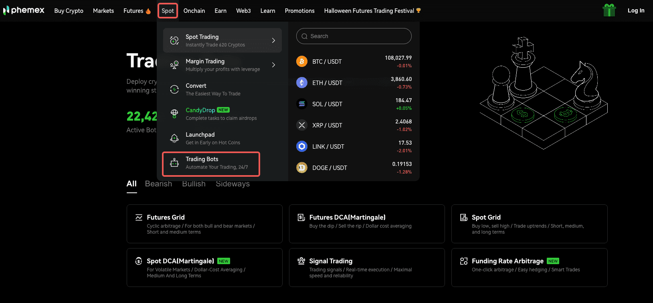The height and width of the screenshot is (303, 653).
Task: Expand the Margin Trading submenu arrow
Action: coord(273,65)
